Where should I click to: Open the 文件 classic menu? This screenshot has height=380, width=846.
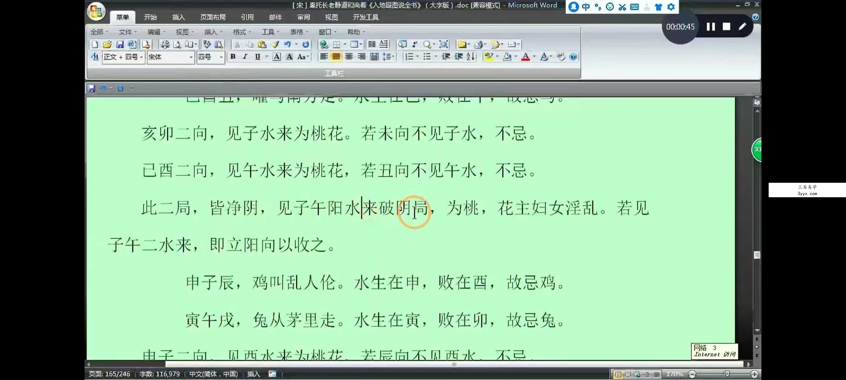point(128,32)
